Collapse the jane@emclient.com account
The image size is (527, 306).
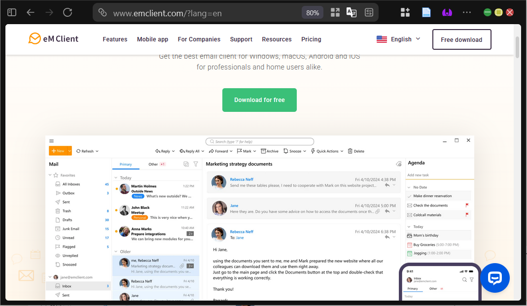click(50, 277)
